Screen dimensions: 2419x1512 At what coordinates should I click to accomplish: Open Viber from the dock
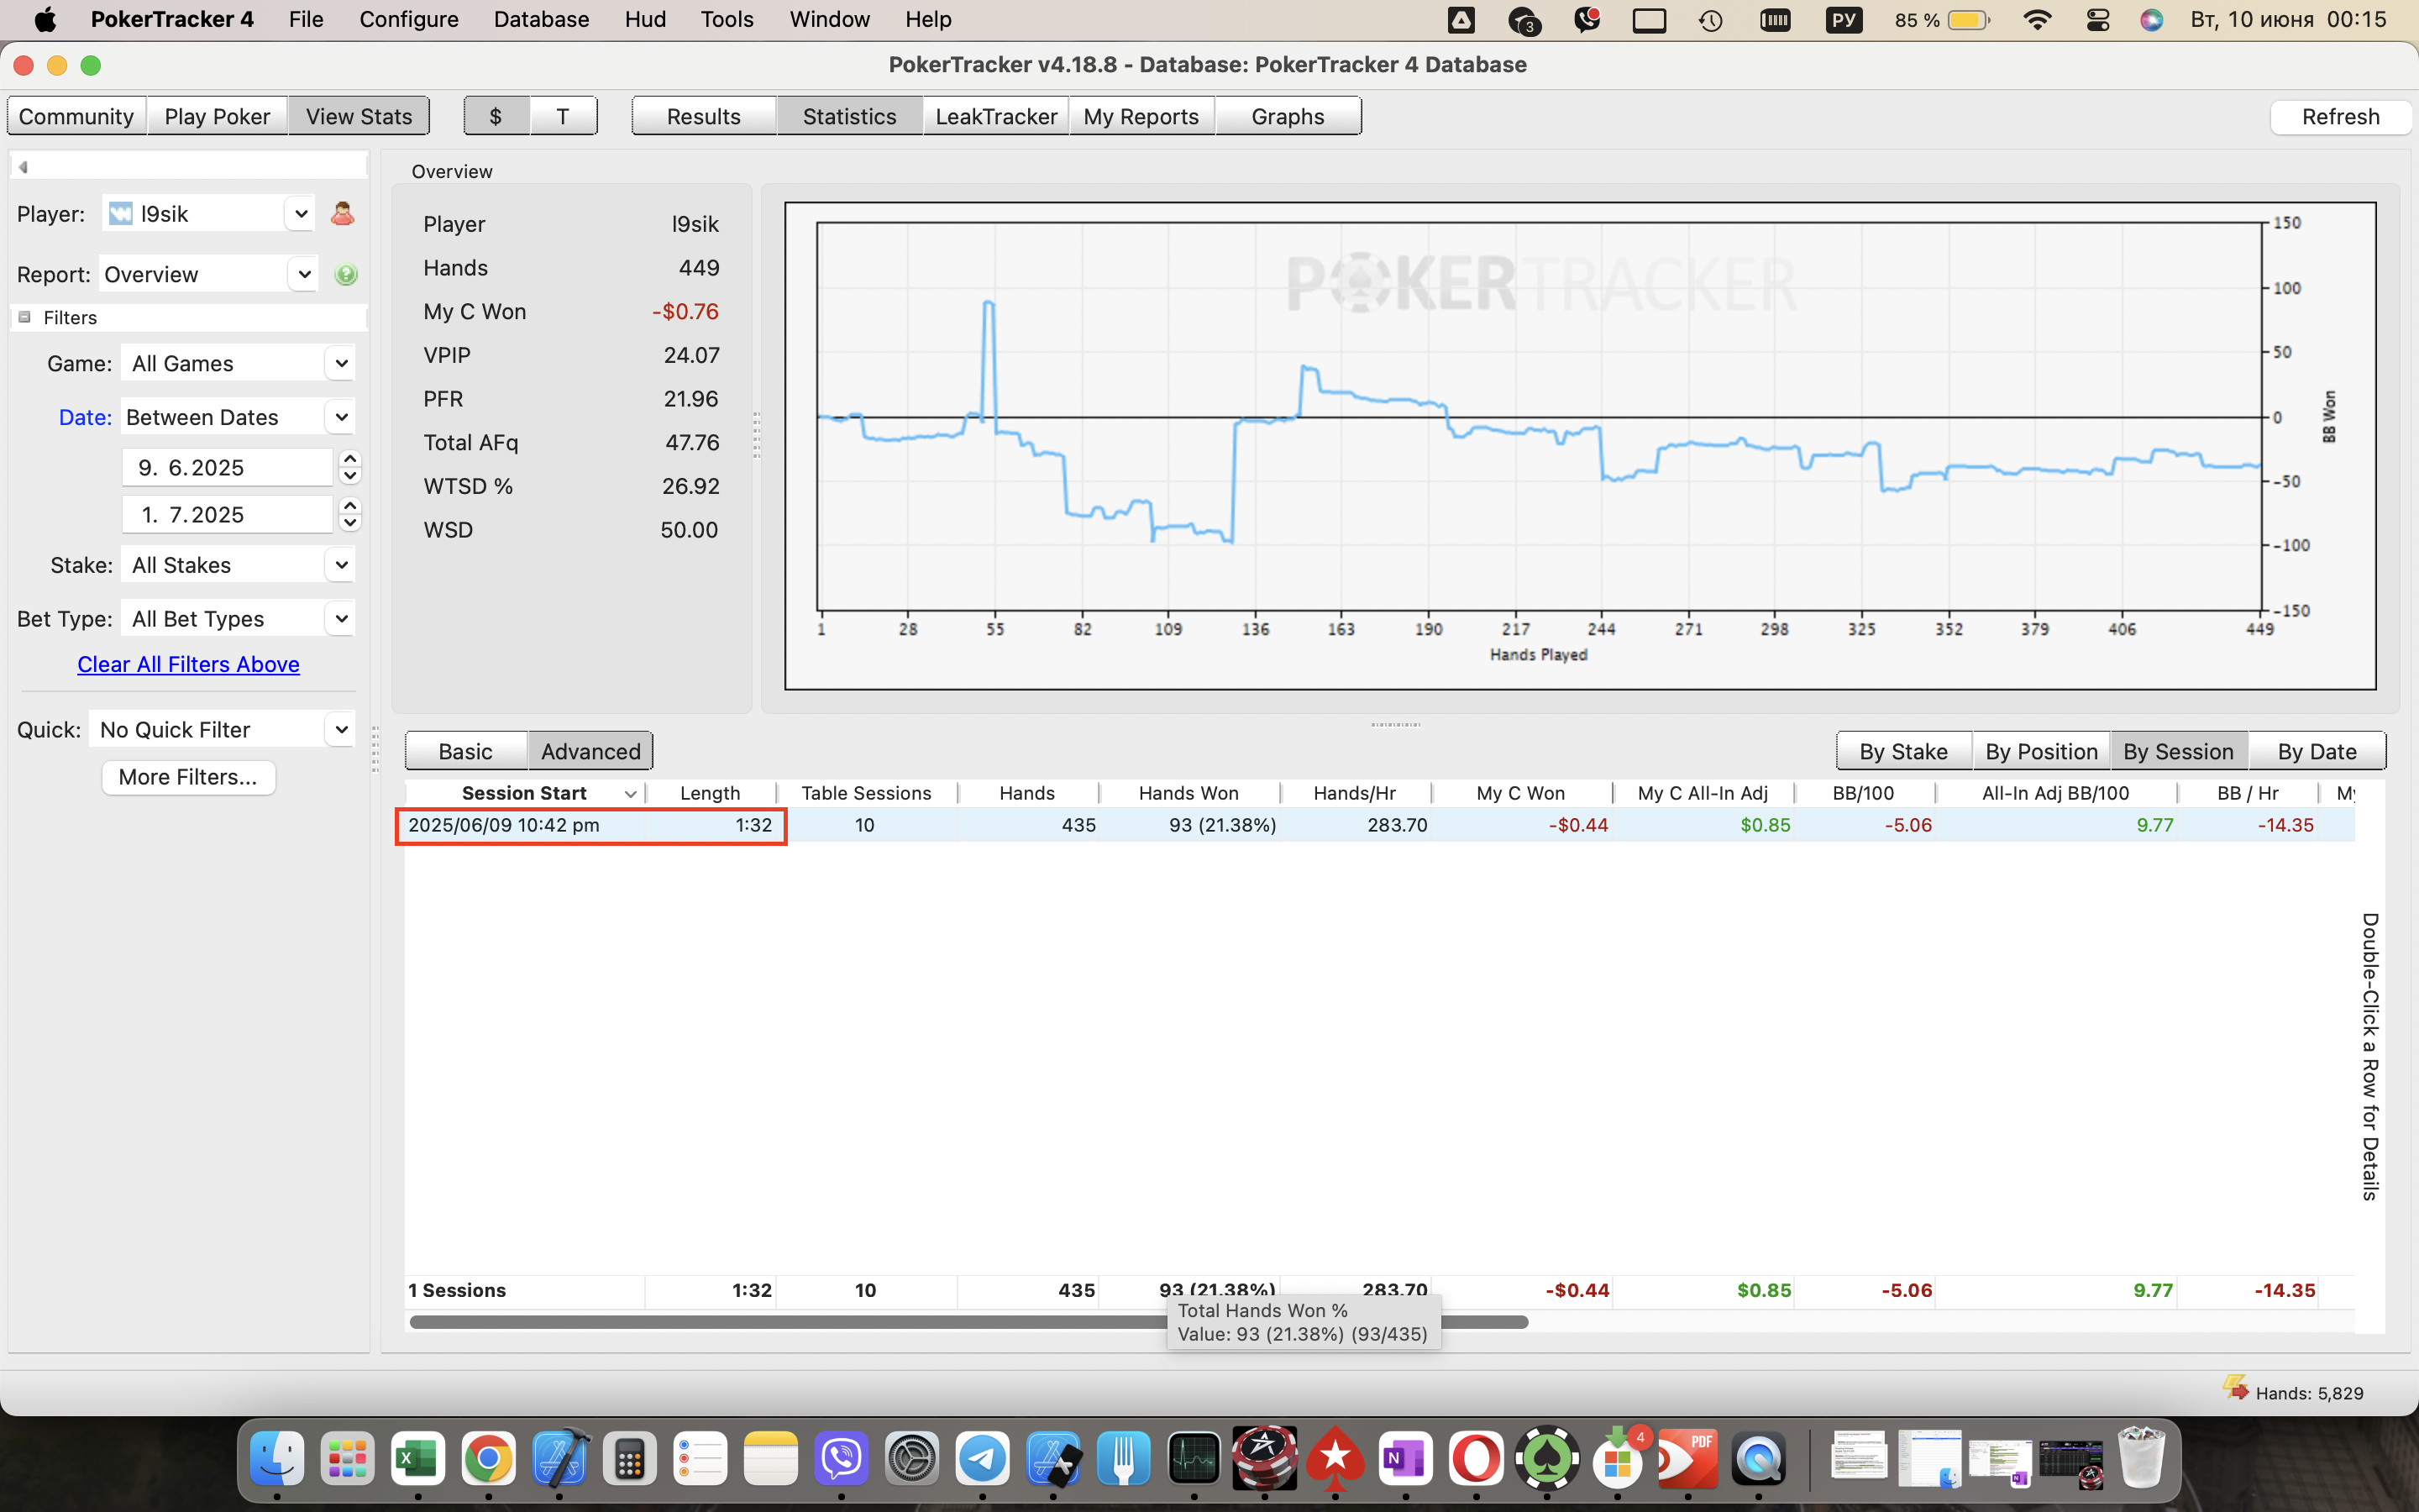[x=842, y=1460]
